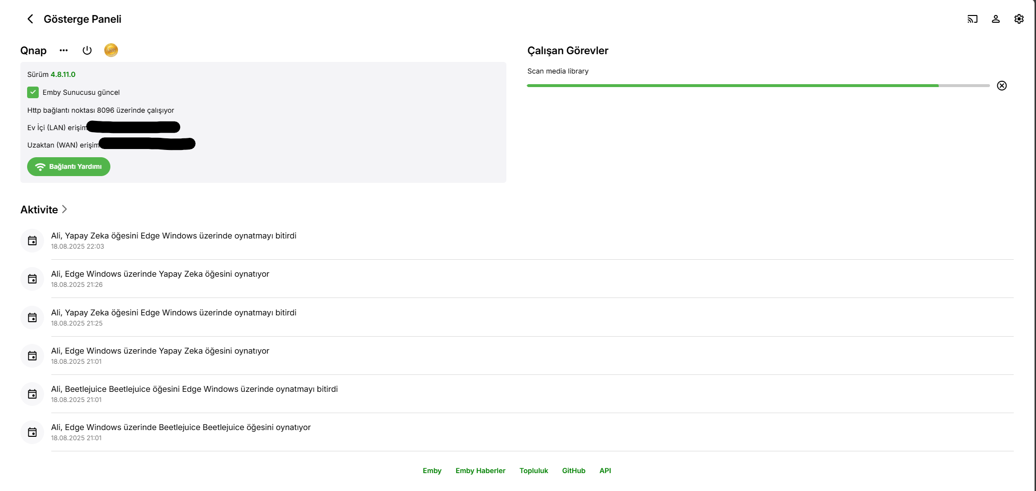Click the calendar icon of the 22:03 activity
The width and height of the screenshot is (1036, 491).
coord(32,240)
